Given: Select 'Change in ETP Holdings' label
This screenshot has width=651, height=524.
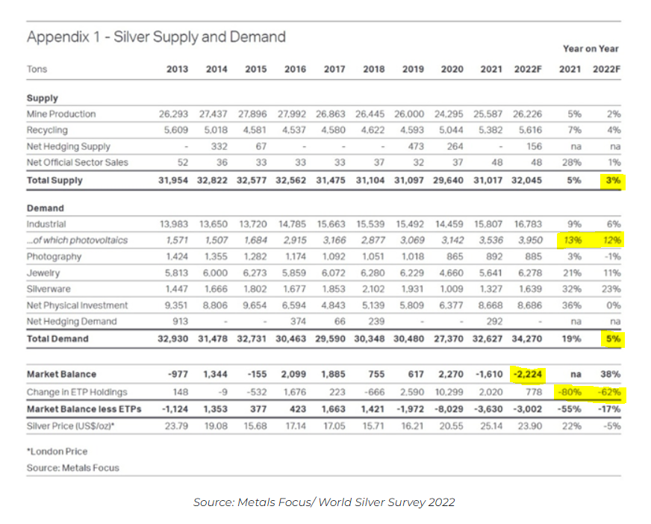Looking at the screenshot, I should point(77,392).
